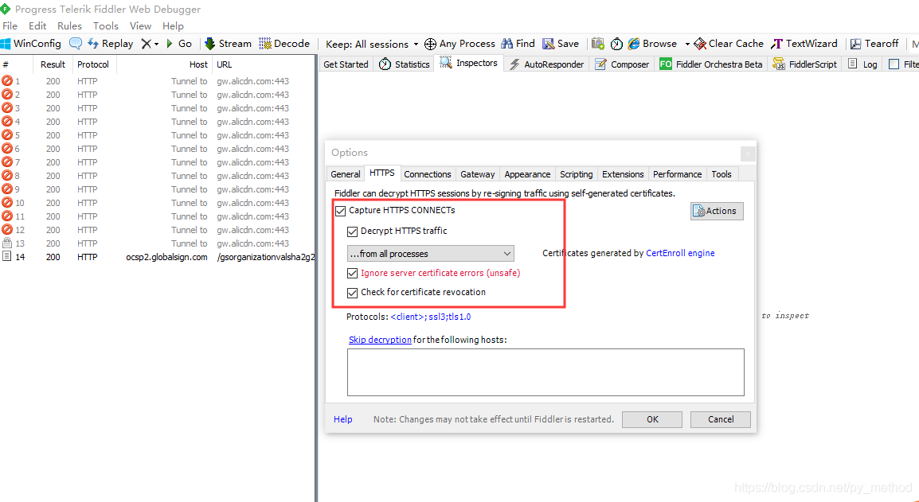Click the Actions button in Options
Image resolution: width=919 pixels, height=502 pixels.
tap(717, 211)
